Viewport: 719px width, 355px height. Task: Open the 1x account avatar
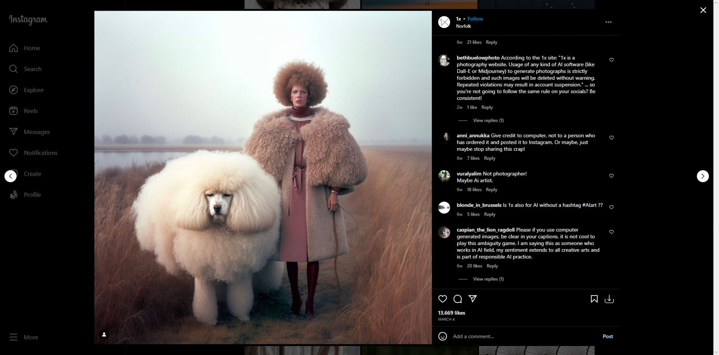444,22
